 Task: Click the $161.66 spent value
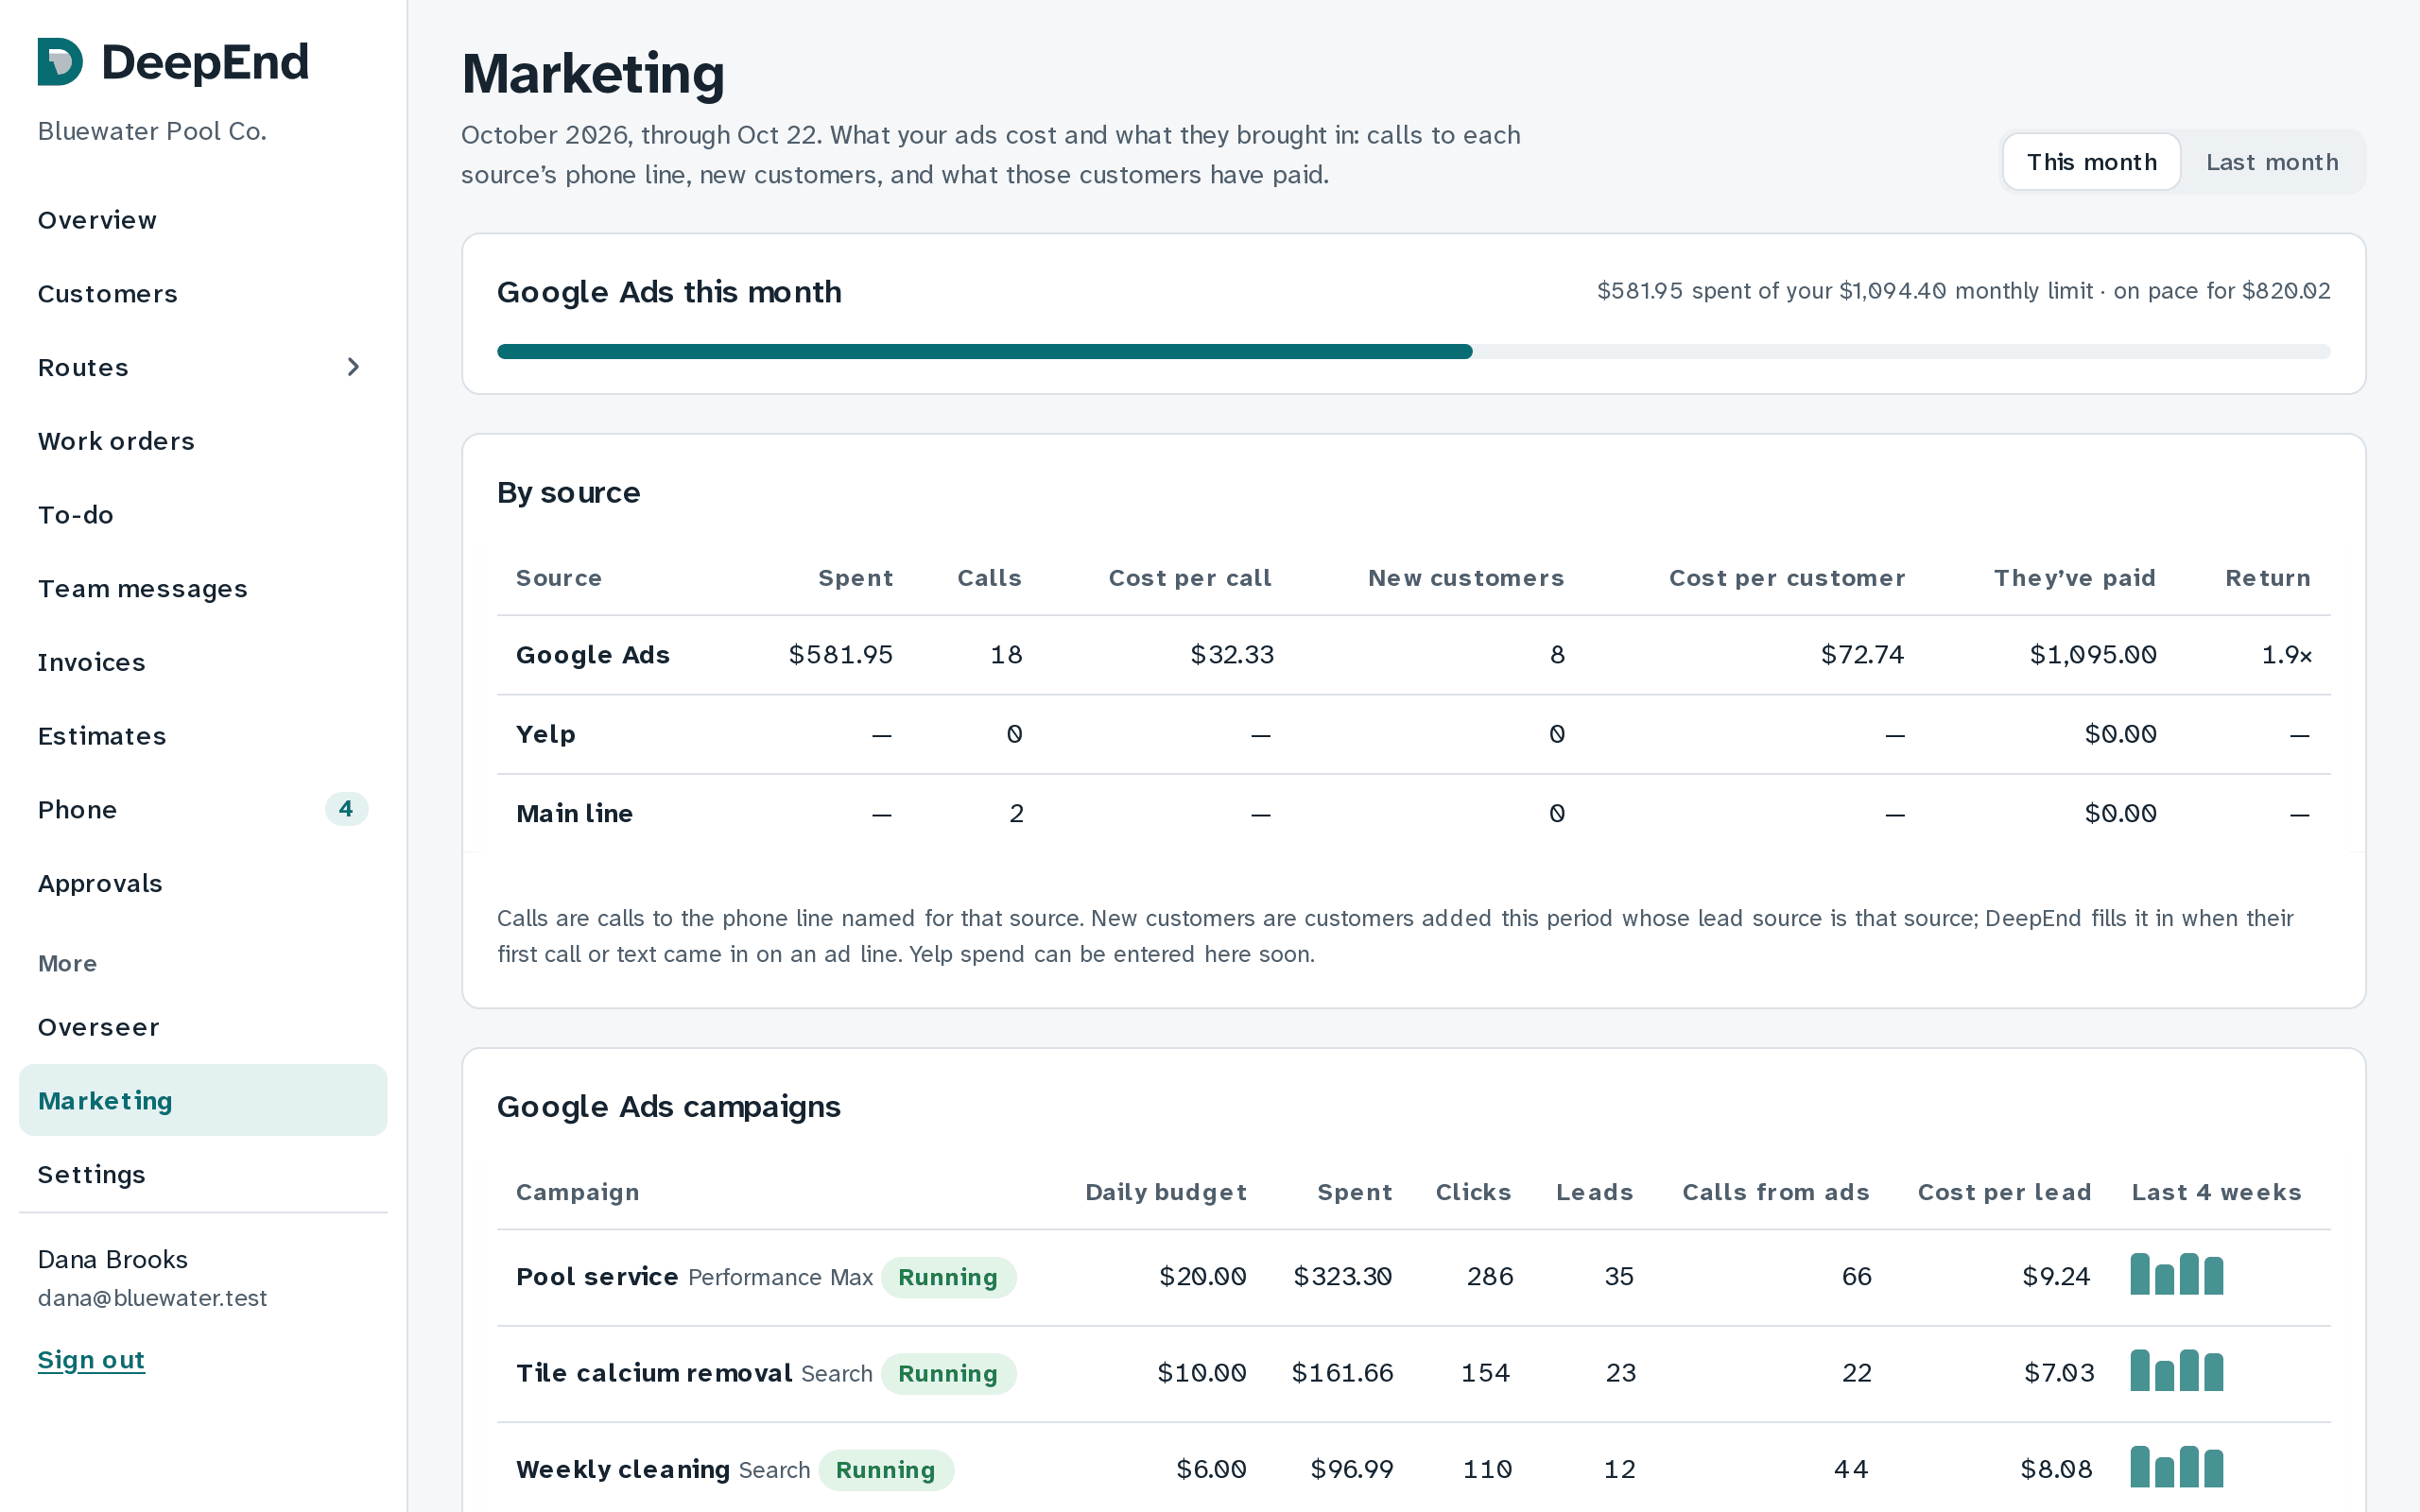point(1343,1373)
